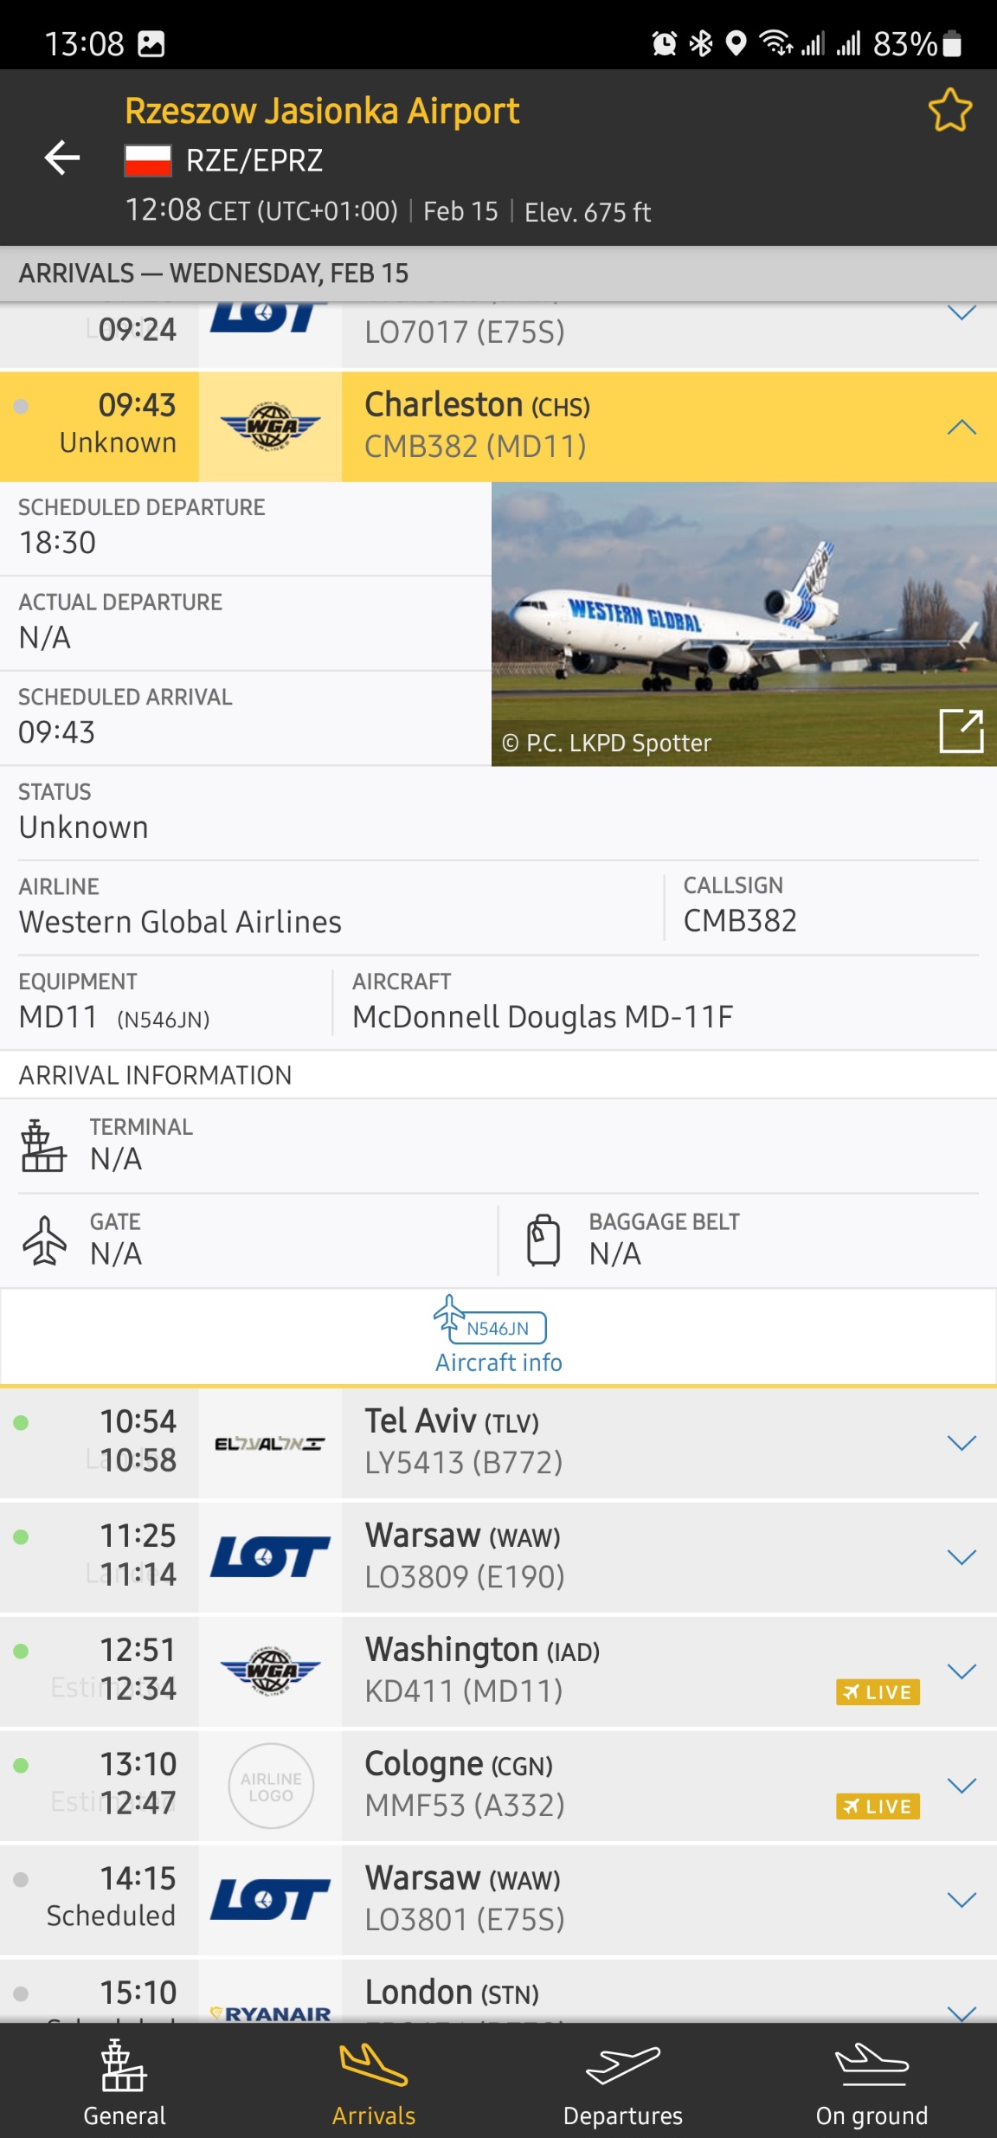This screenshot has width=997, height=2138.
Task: Expand the Warsaw LO3801 scheduled flight
Action: 961,1900
